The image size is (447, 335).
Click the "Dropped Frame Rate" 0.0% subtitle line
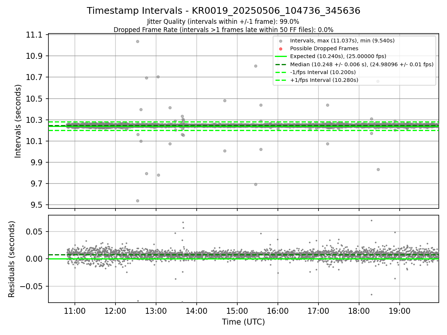(223, 30)
